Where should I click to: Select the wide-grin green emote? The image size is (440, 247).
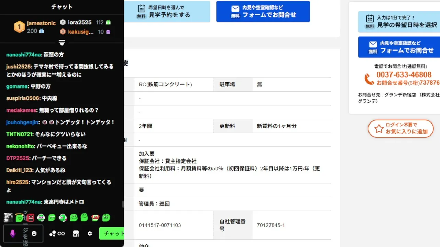tap(52, 217)
